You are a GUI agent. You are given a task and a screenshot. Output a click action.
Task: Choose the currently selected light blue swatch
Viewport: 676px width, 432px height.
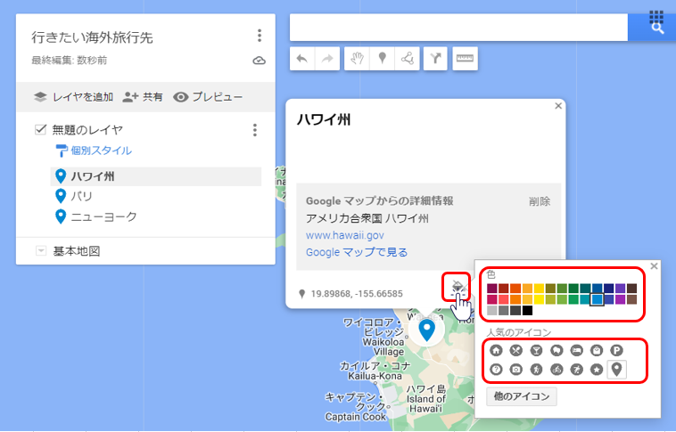coord(598,299)
